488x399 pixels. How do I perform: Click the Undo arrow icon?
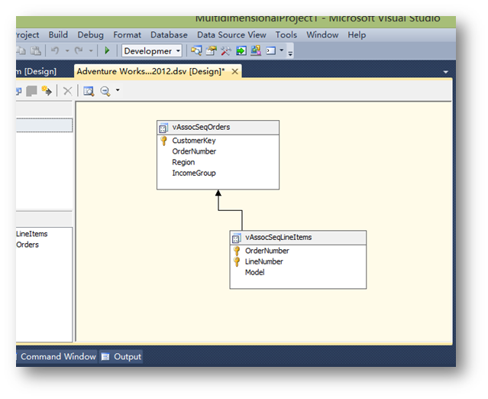click(55, 50)
